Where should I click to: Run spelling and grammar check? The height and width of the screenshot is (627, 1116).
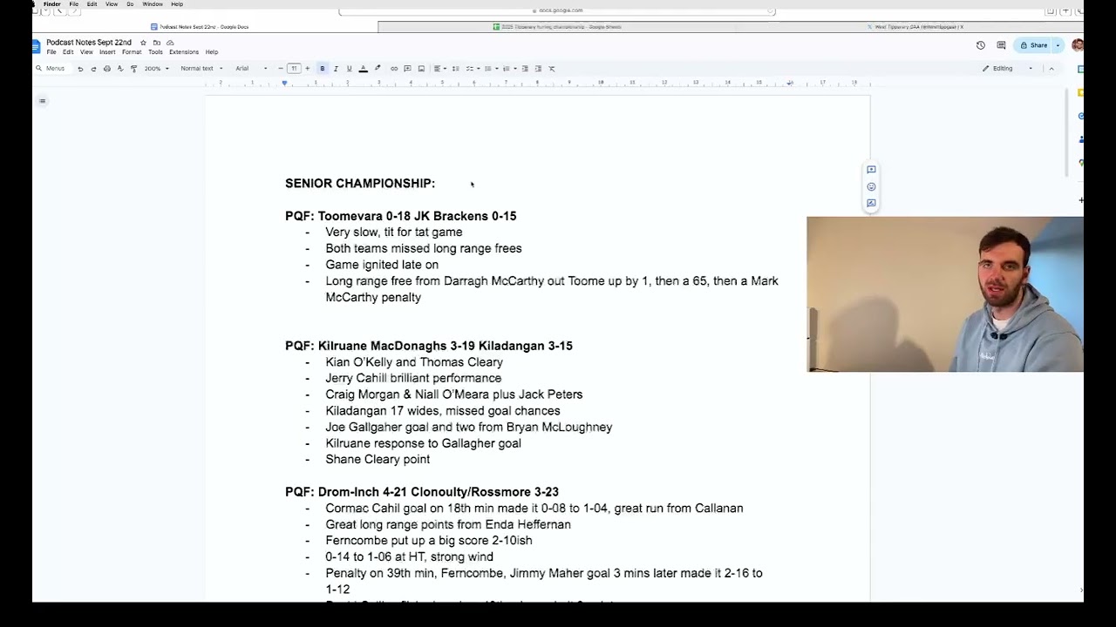[120, 69]
